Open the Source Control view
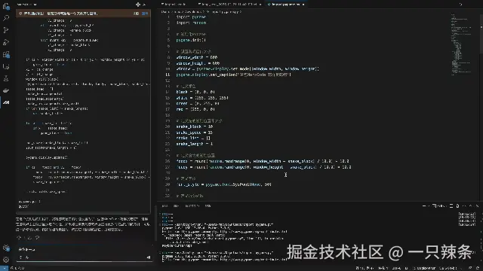Screen dimensions: 483x271 tap(6, 30)
